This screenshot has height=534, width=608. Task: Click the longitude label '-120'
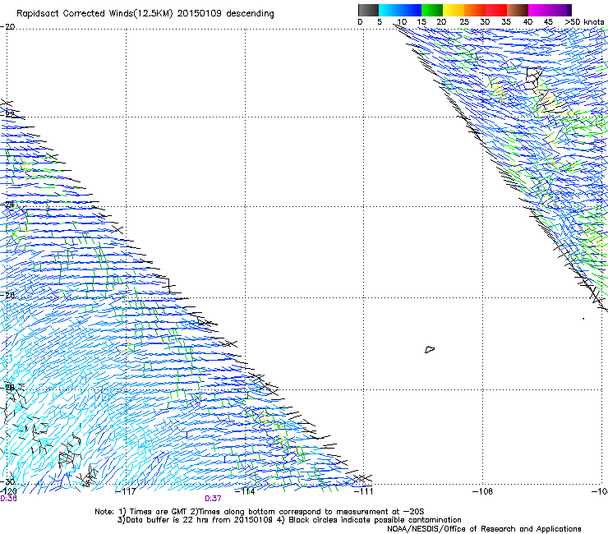[7, 491]
